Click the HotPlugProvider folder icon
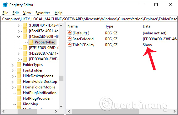Image resolution: width=178 pixels, height=115 pixels. [x=19, y=98]
